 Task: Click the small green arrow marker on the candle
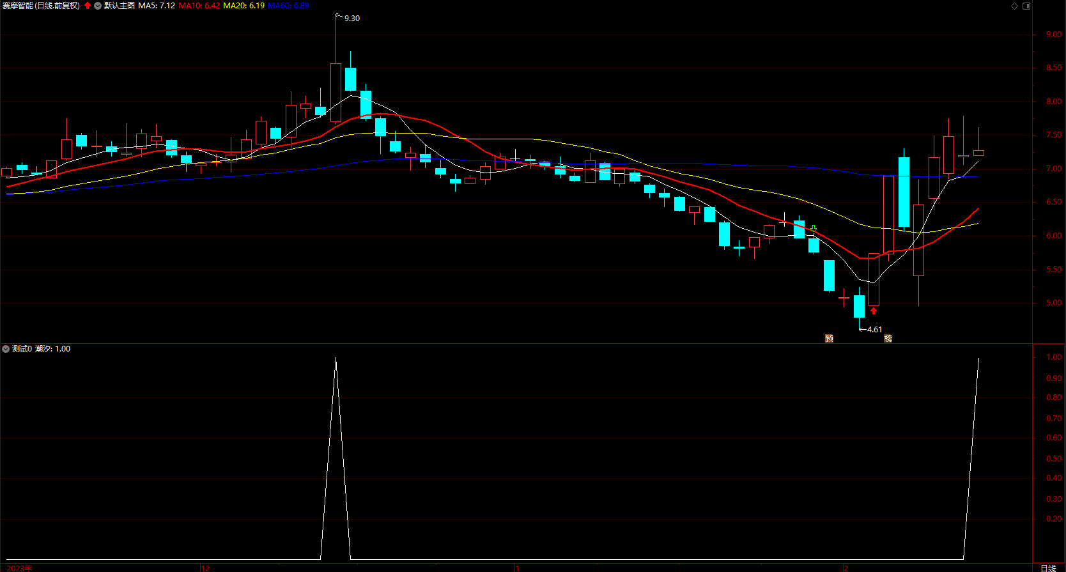(x=814, y=228)
